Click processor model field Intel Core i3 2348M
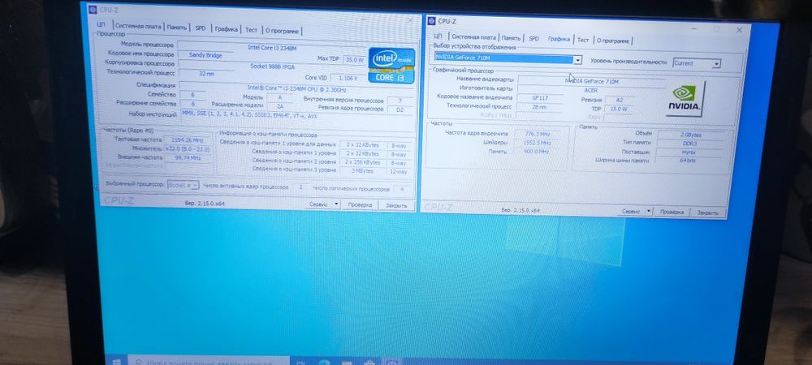 click(x=271, y=48)
